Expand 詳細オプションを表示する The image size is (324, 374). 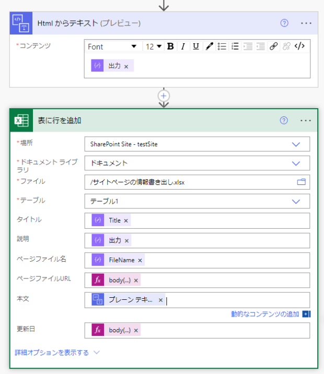pos(57,353)
